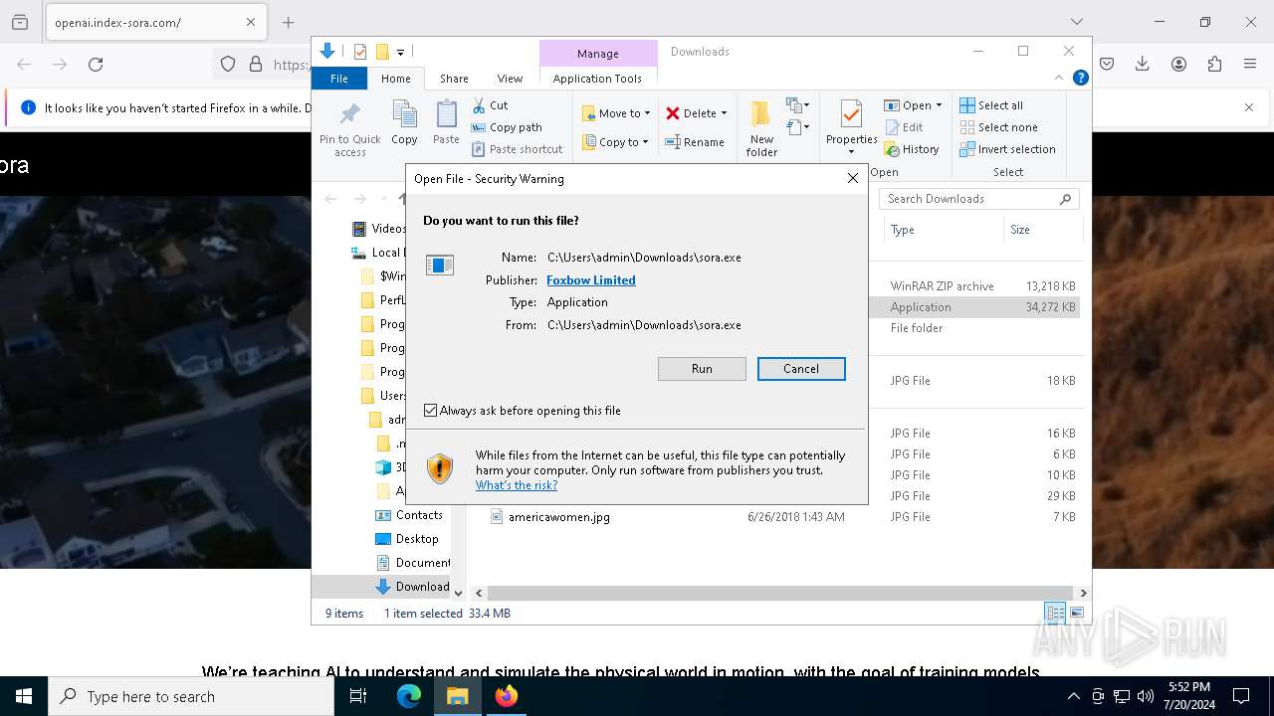Click the Properties icon in the ribbon
The width and height of the screenshot is (1274, 716).
pos(851,114)
